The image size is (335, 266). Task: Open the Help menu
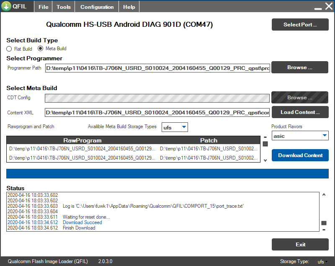click(129, 7)
